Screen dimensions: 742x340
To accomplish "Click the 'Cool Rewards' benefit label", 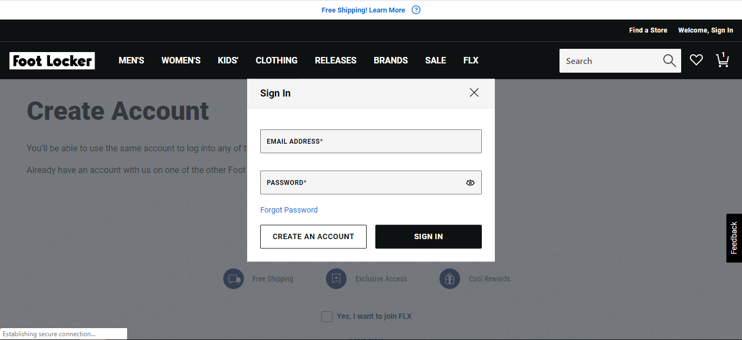I will 489,279.
